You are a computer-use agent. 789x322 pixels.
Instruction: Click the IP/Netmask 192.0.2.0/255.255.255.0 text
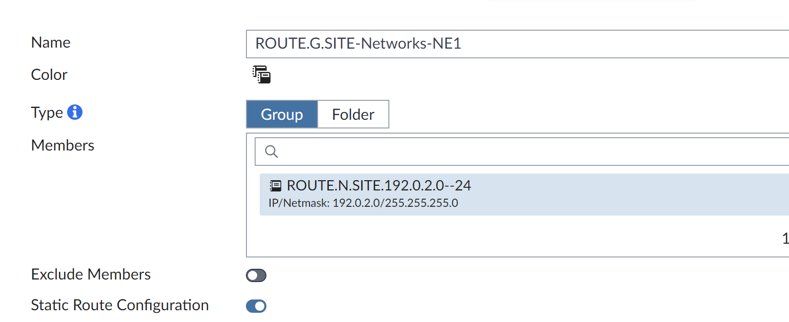point(363,203)
